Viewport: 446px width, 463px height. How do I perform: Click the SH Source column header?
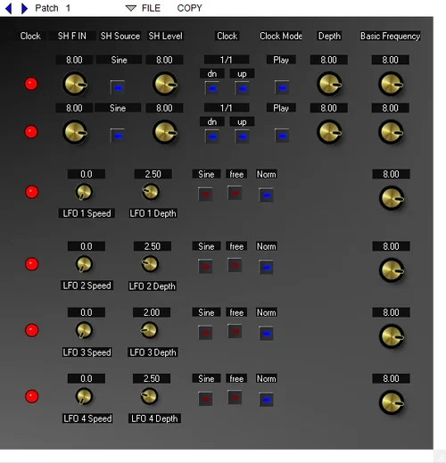pos(120,36)
